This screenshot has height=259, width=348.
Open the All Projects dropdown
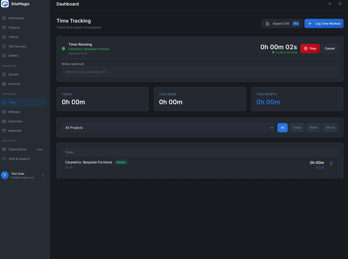(168, 128)
